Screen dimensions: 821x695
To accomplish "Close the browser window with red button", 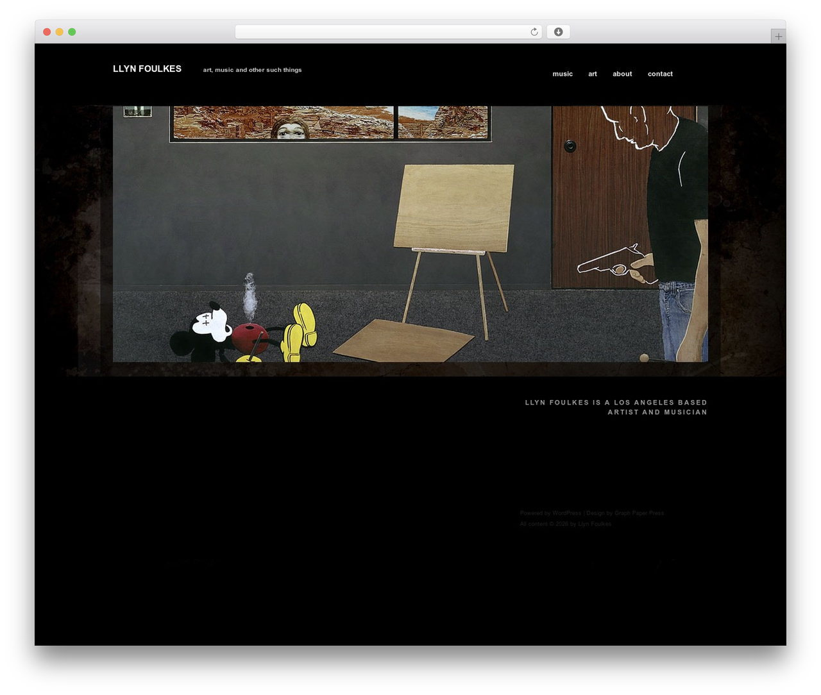I will click(x=47, y=32).
